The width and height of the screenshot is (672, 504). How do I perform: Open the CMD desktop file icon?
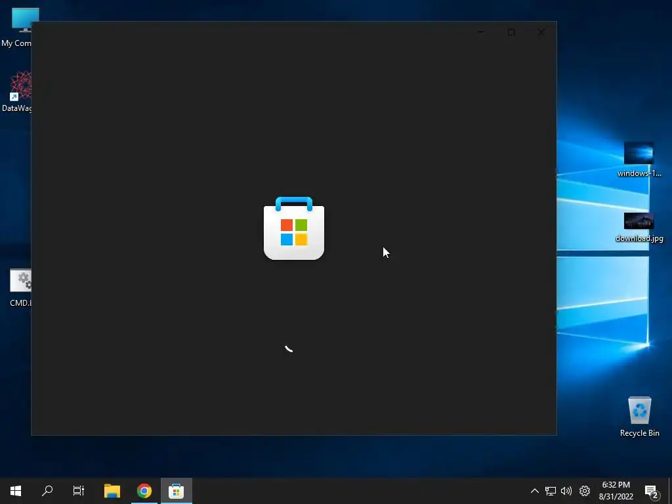pyautogui.click(x=20, y=287)
